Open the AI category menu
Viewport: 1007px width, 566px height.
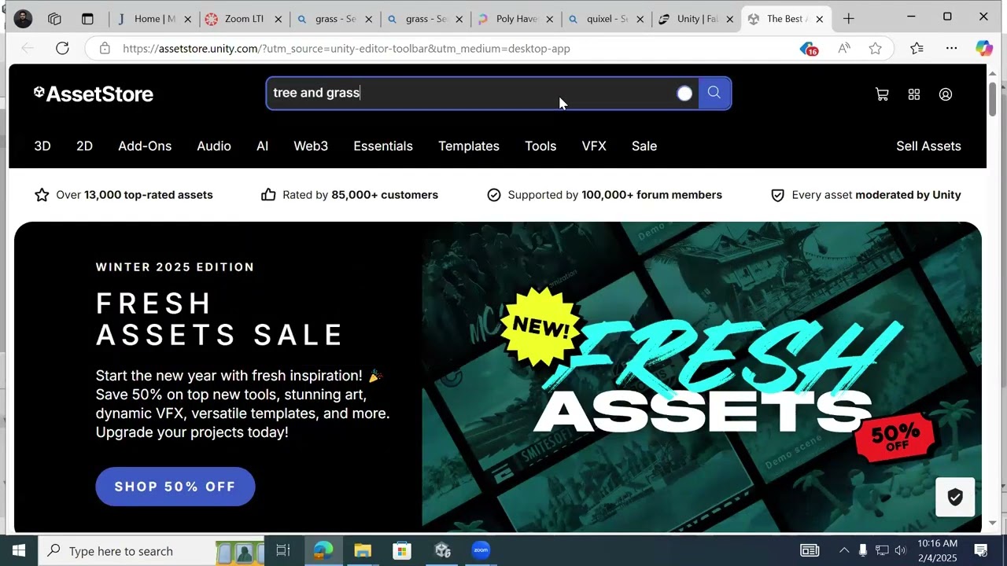263,146
